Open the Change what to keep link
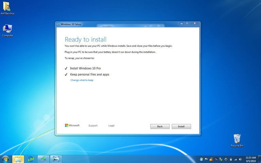 [x=82, y=80]
